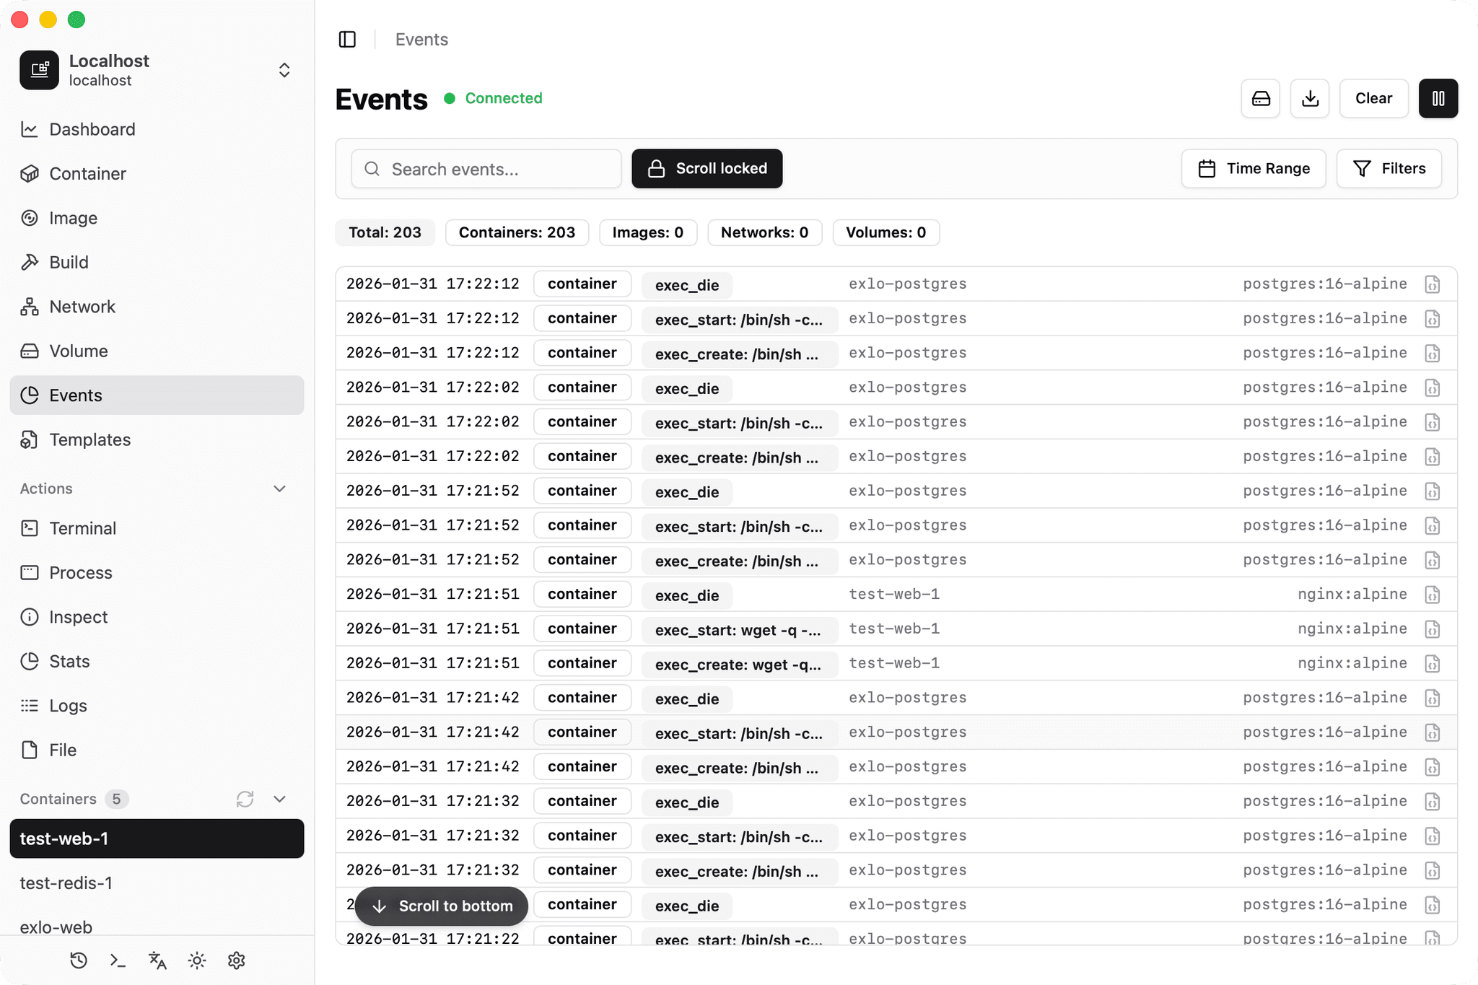The width and height of the screenshot is (1478, 985).
Task: Toggle the sidebar panel icon
Action: tap(347, 40)
